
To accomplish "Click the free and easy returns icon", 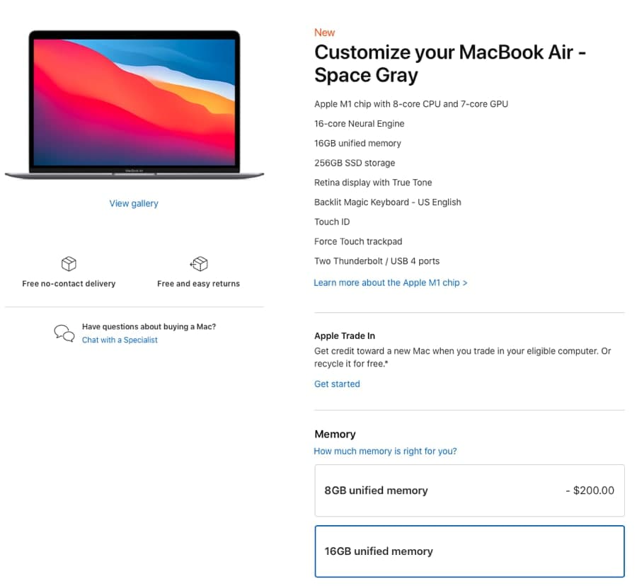I will 199,263.
